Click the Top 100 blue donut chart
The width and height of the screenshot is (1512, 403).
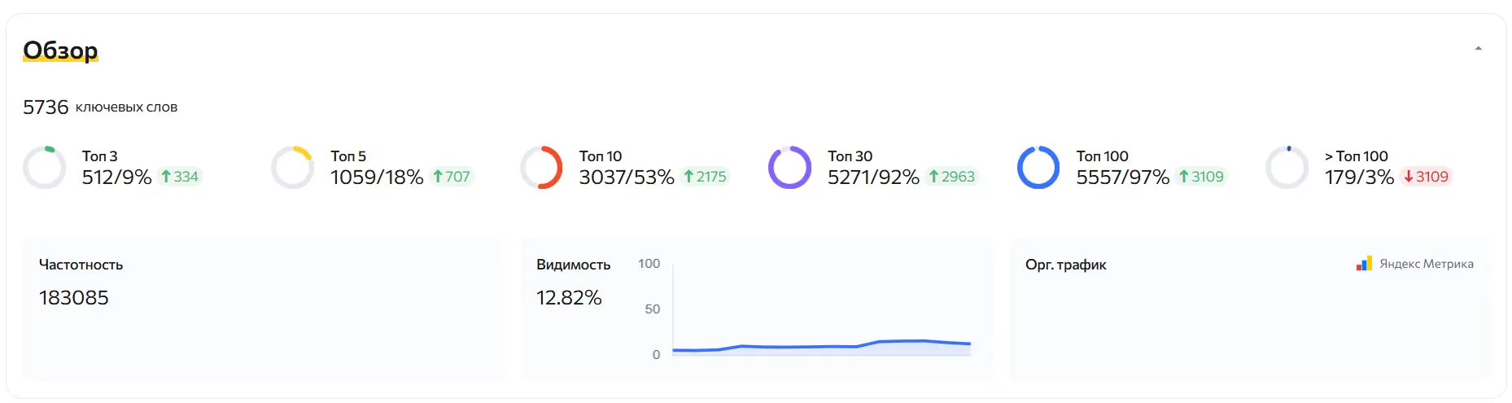(x=1038, y=168)
